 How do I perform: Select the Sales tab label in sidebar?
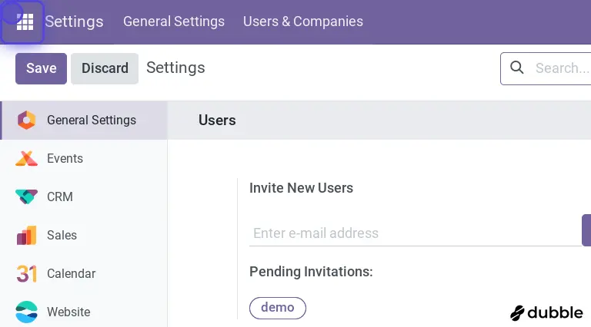click(x=62, y=236)
